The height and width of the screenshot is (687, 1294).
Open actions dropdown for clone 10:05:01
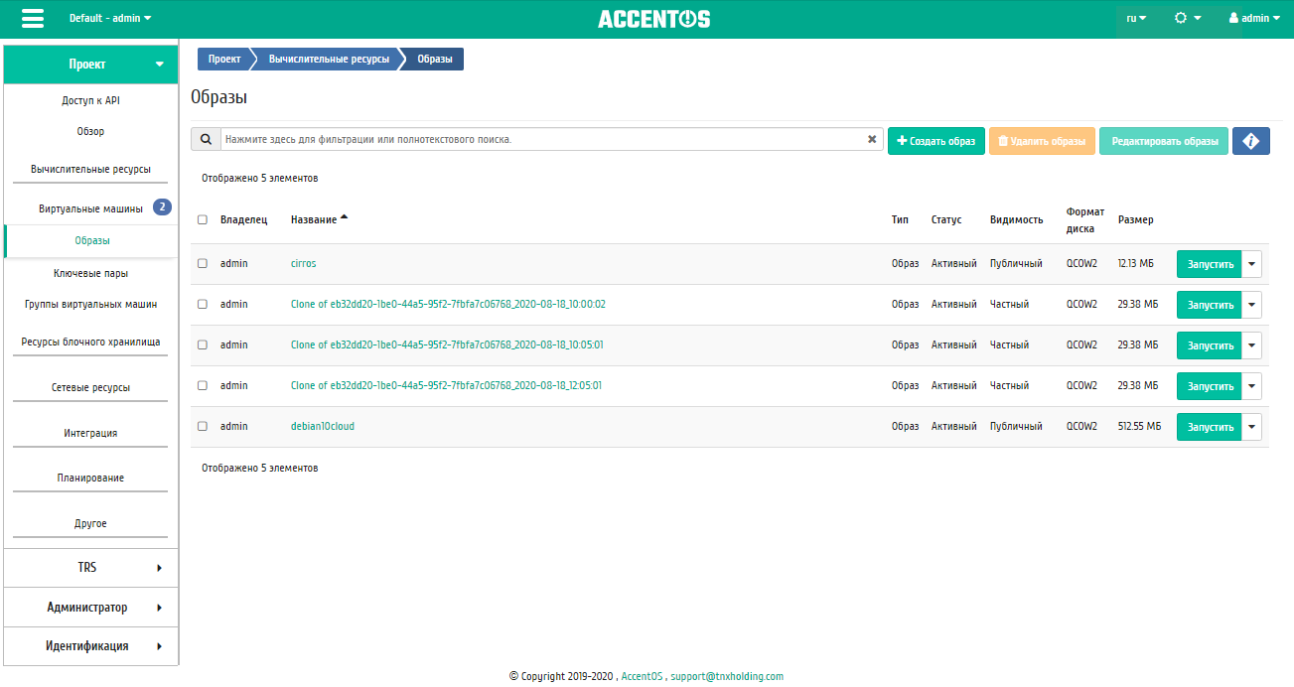coord(1251,345)
